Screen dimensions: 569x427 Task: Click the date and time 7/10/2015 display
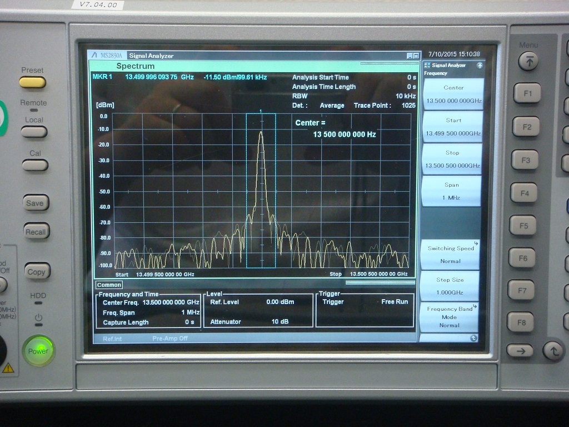tap(454, 54)
